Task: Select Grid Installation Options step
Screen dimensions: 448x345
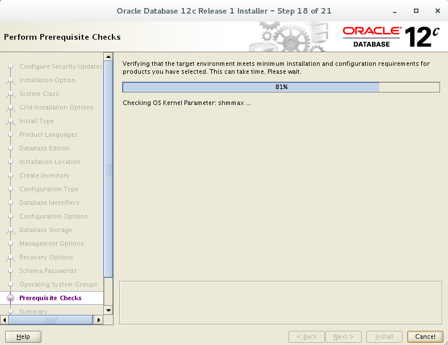Action: (x=56, y=107)
